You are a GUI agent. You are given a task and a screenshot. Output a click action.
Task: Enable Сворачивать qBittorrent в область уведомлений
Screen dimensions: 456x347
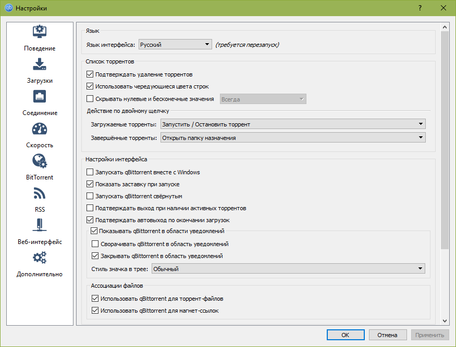coord(95,243)
